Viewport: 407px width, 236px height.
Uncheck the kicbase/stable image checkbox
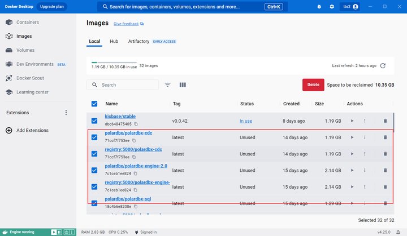[94, 121]
